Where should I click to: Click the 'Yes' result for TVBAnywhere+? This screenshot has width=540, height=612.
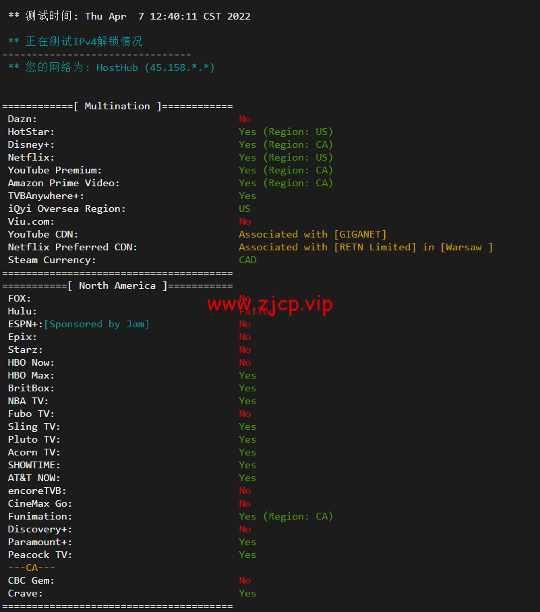click(x=247, y=196)
